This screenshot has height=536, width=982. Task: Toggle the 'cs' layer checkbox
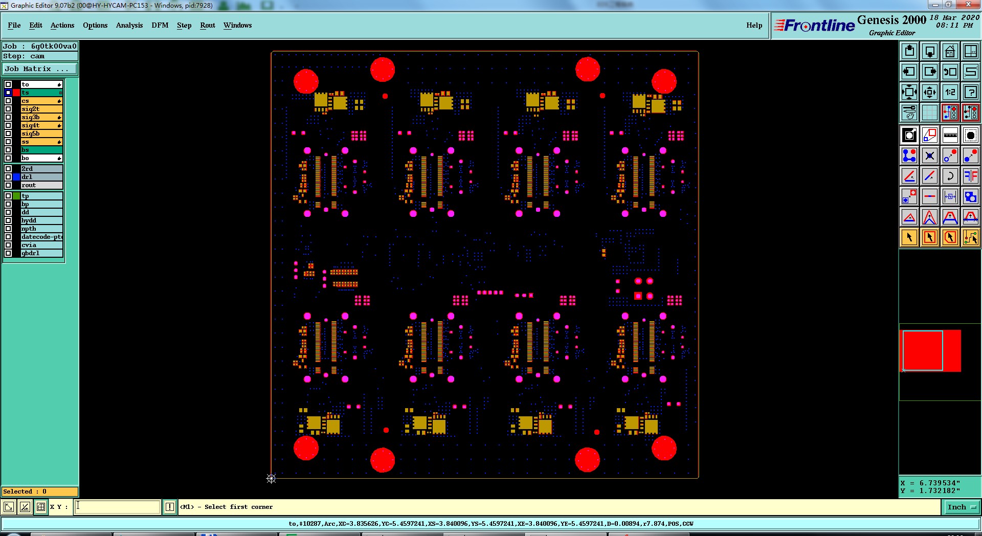pos(8,101)
